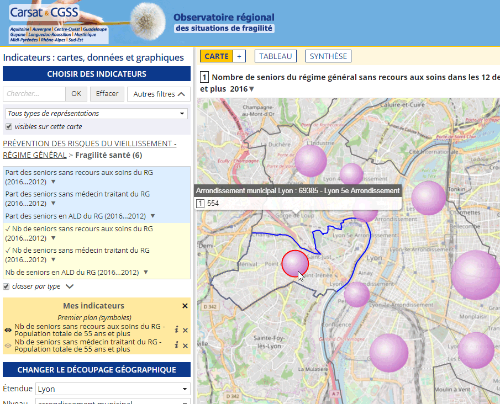Uncheck the 'classer par type' checkbox

click(6, 286)
